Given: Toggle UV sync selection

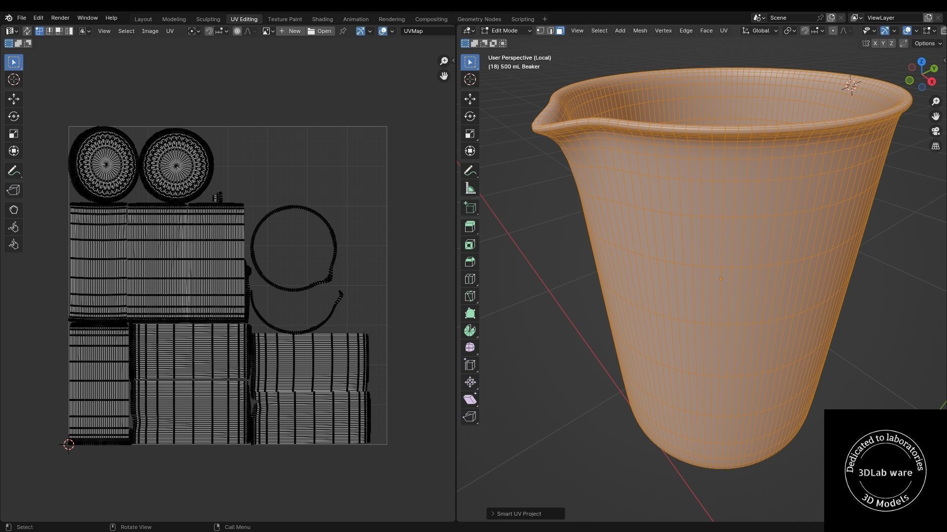Looking at the screenshot, I should pos(27,31).
